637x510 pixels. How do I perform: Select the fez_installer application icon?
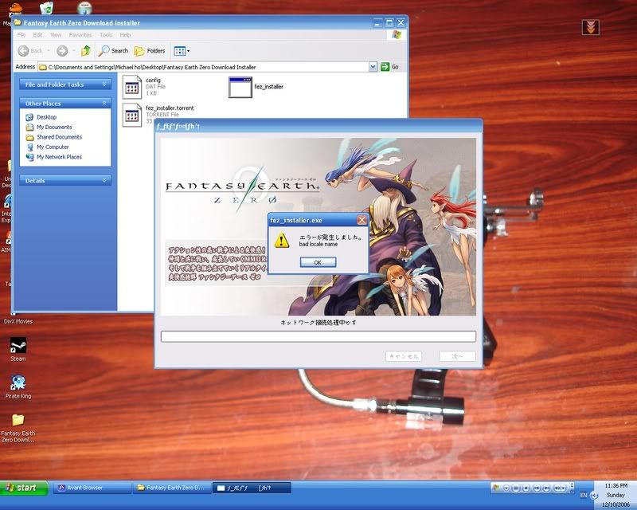(240, 87)
